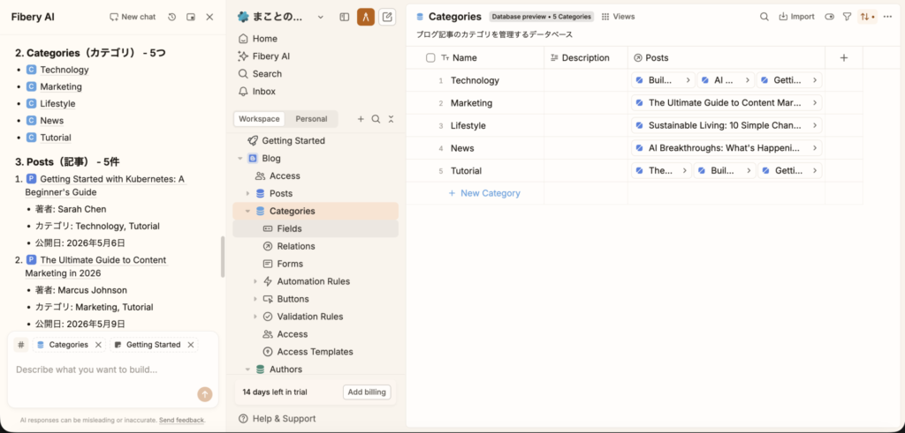Click the hash context icon in chat input
Viewport: 905px width, 433px height.
coord(21,345)
